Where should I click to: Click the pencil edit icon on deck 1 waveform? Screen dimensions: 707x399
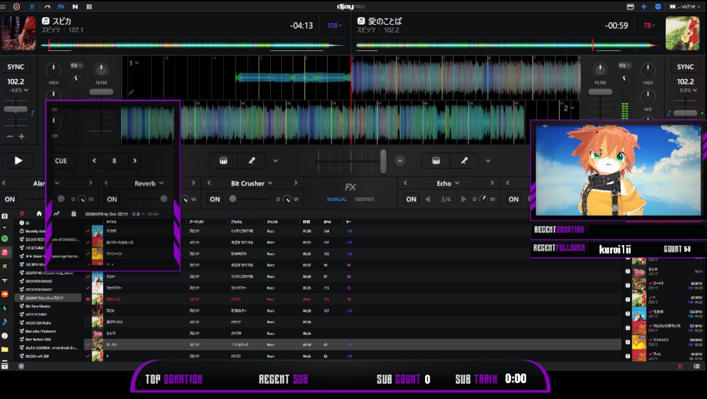[130, 92]
